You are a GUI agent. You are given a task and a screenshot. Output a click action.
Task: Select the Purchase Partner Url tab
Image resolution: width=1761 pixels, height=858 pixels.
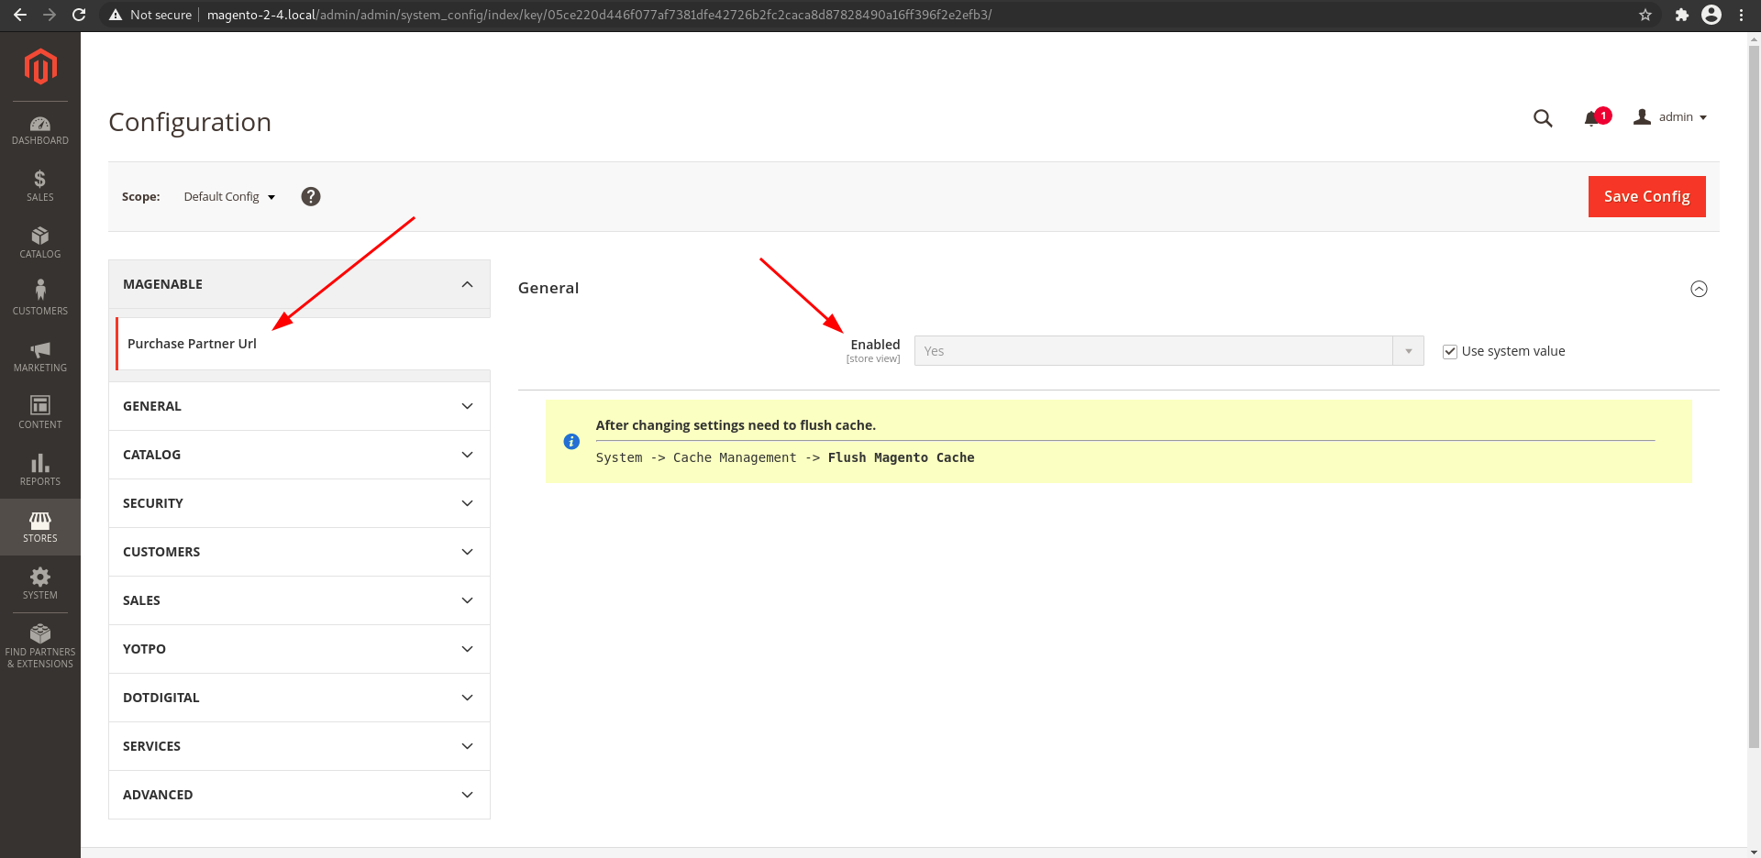(x=303, y=344)
